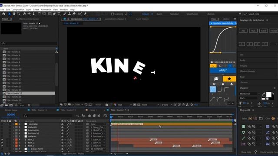Click the Flow APPLY button
The width and height of the screenshot is (278, 156).
[223, 71]
